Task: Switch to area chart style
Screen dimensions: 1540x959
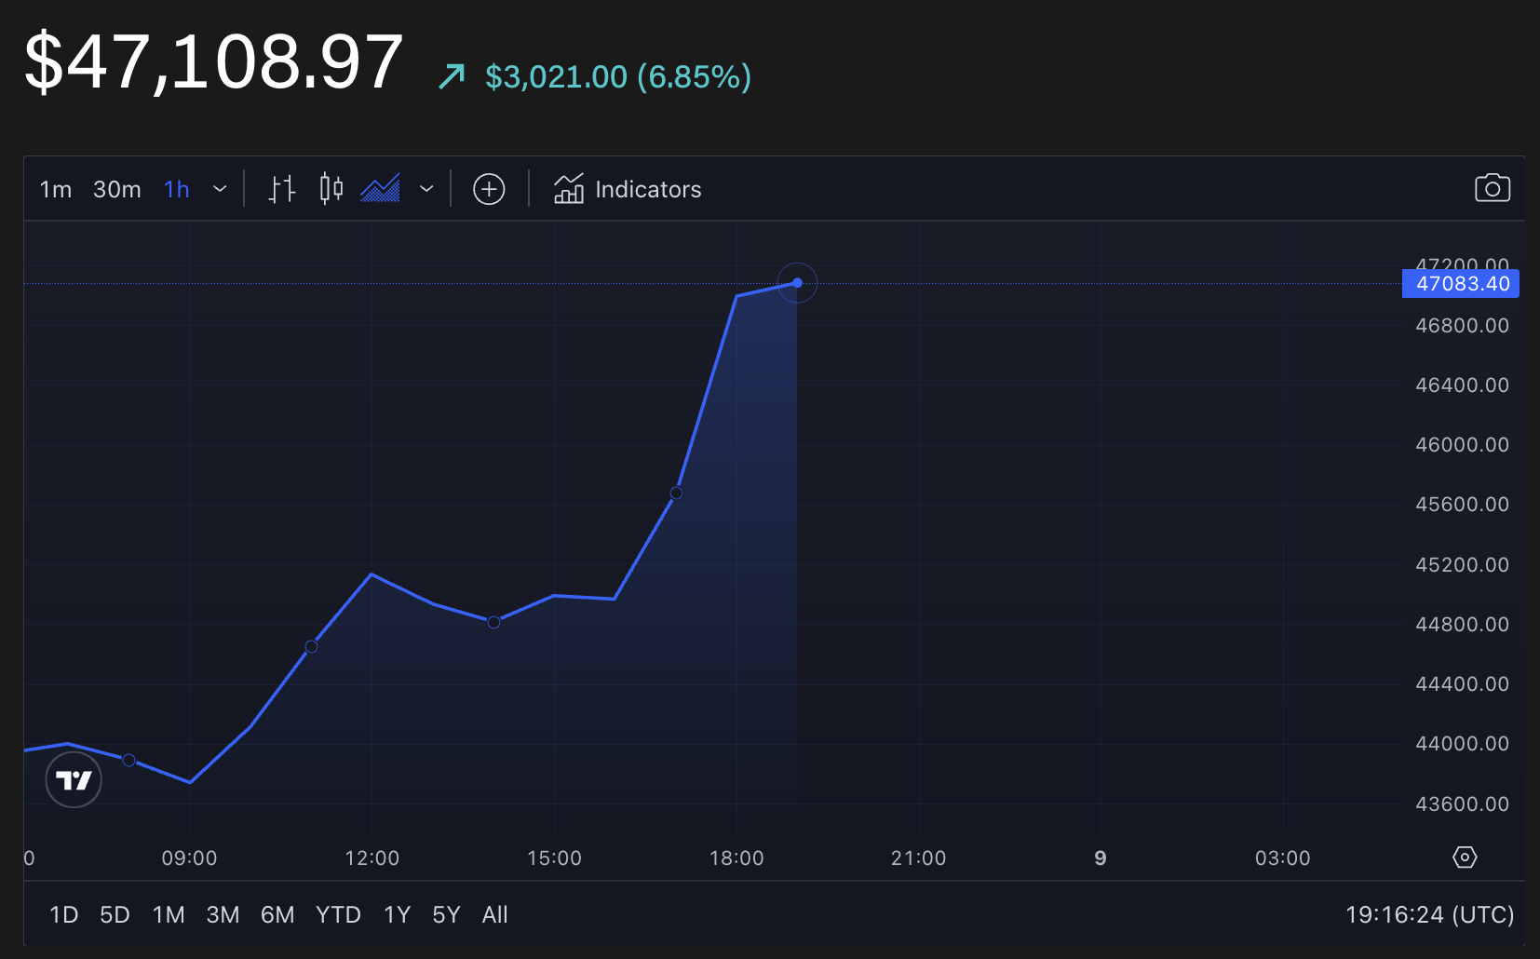Action: coord(380,189)
